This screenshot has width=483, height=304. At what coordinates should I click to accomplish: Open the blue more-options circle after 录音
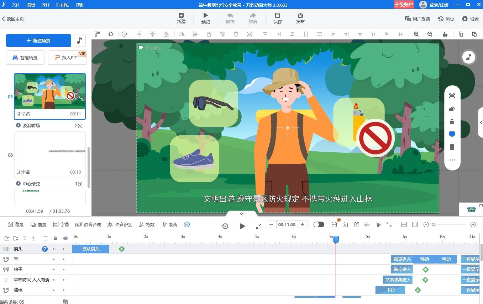point(187,224)
